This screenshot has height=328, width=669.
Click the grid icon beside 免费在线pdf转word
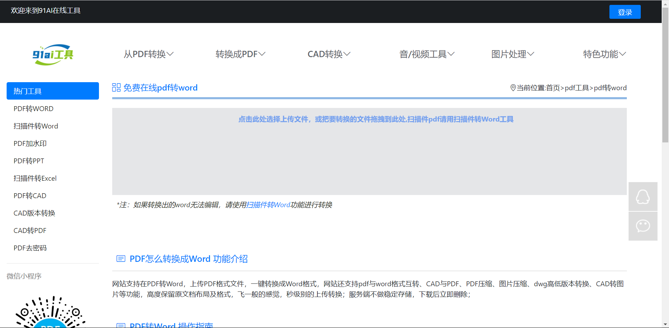pyautogui.click(x=116, y=87)
